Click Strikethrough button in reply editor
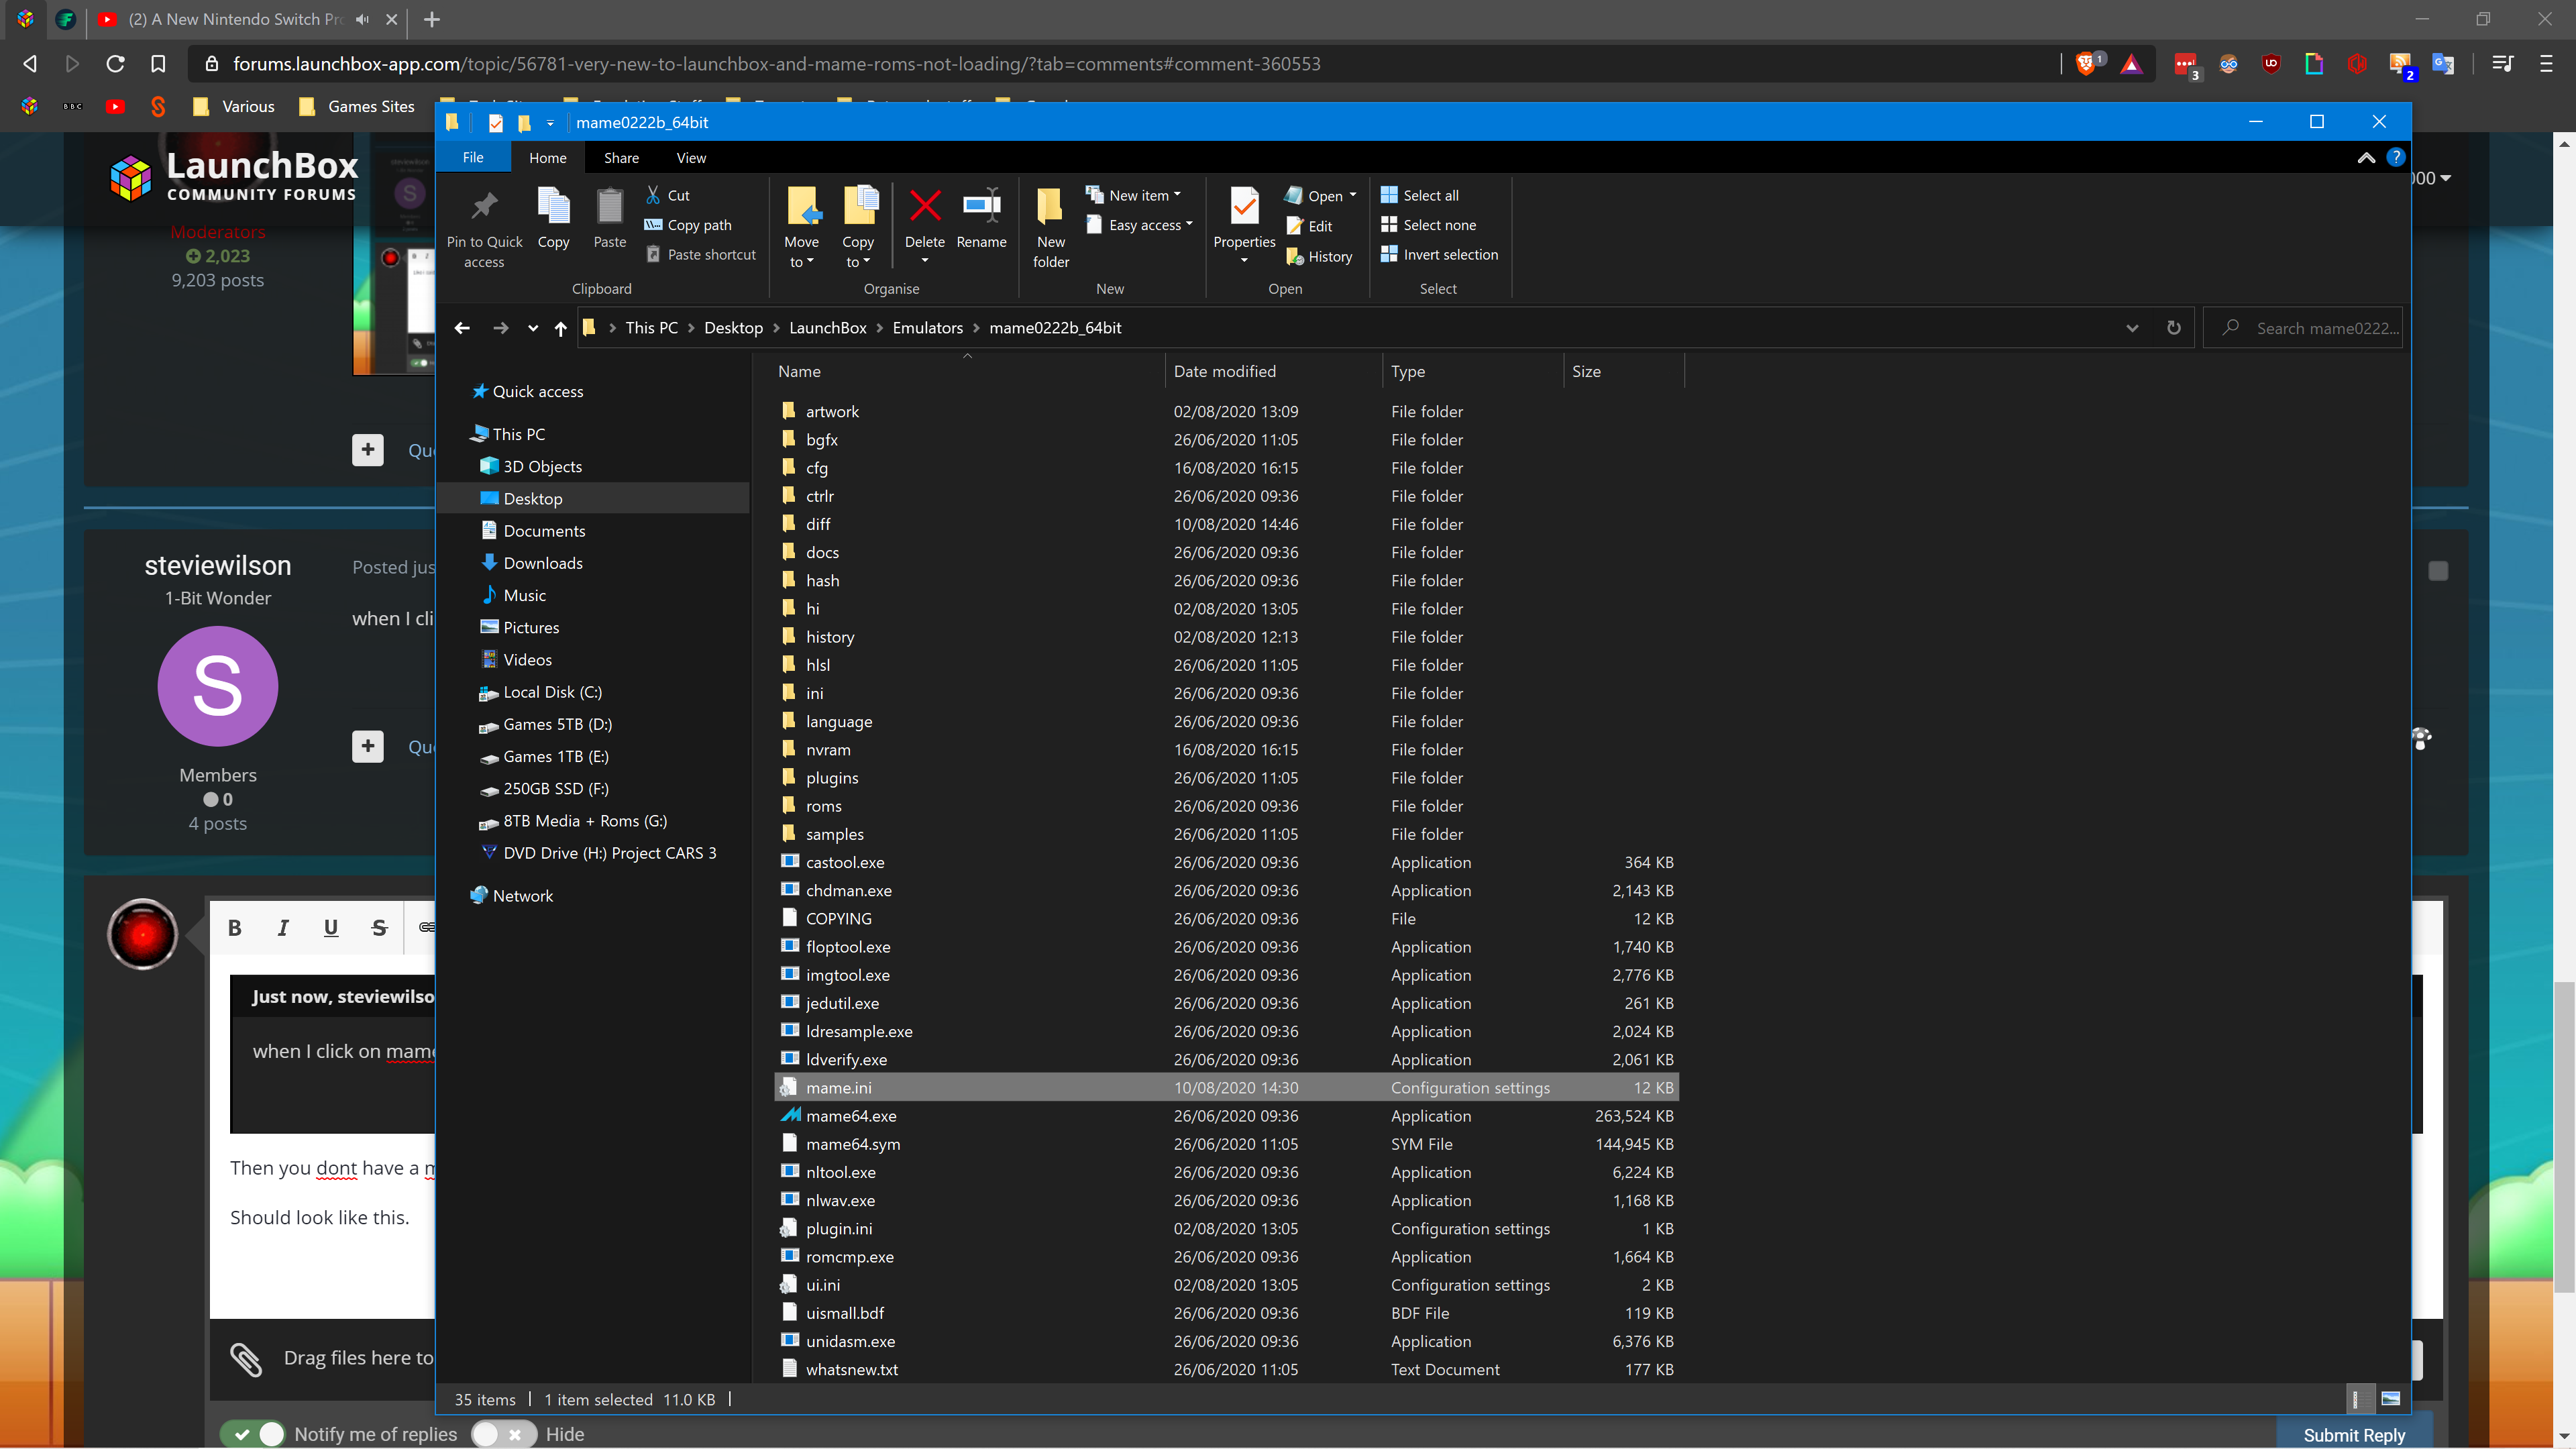The height and width of the screenshot is (1449, 2576). (x=379, y=928)
